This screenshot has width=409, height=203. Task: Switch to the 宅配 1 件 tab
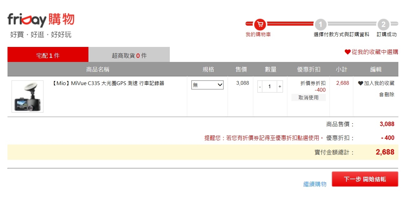coord(48,54)
